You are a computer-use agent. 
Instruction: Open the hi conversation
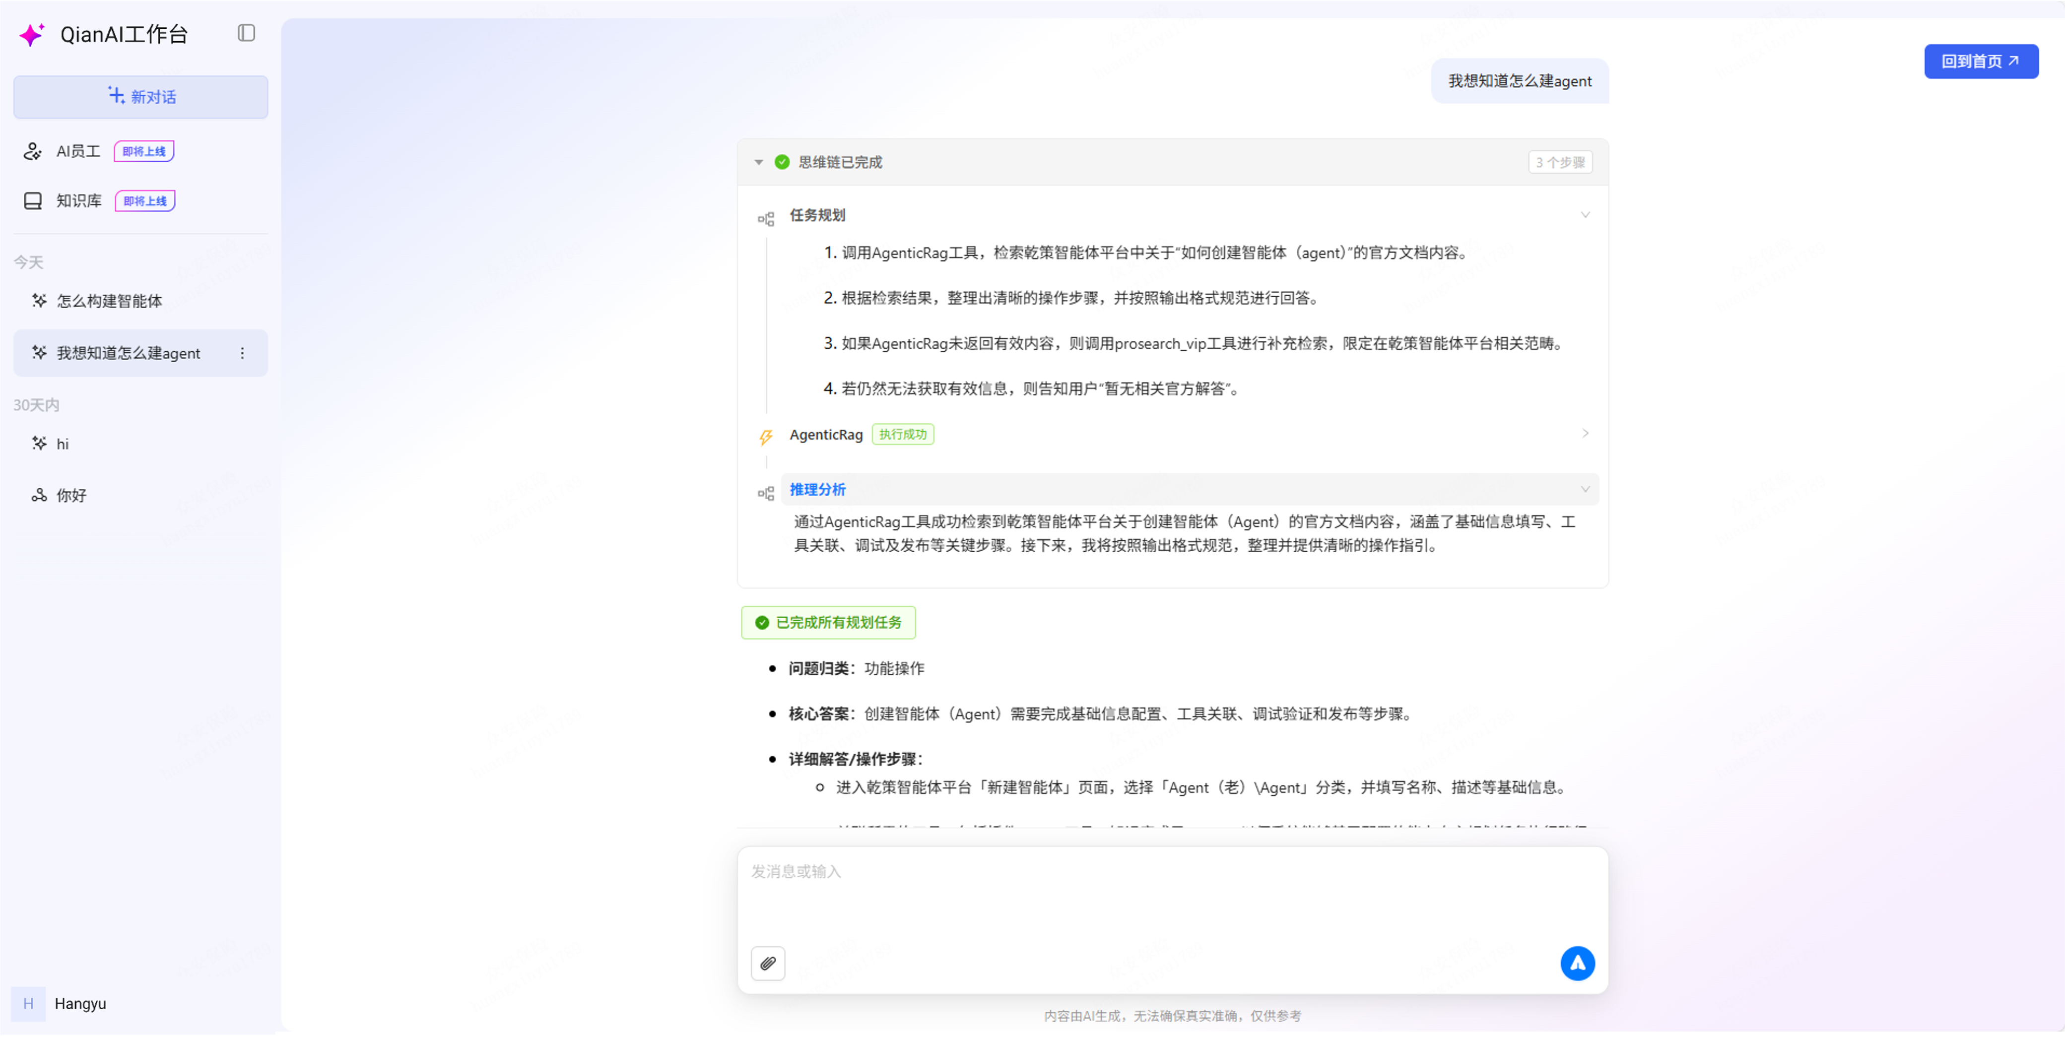(x=63, y=444)
